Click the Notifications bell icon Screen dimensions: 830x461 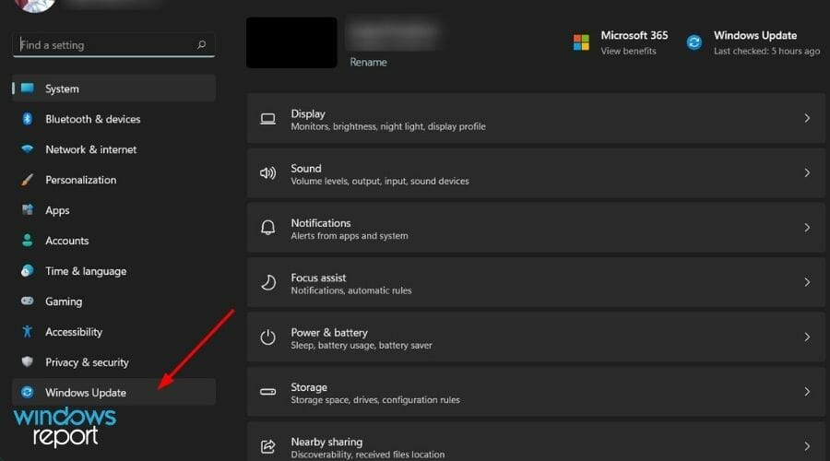267,228
